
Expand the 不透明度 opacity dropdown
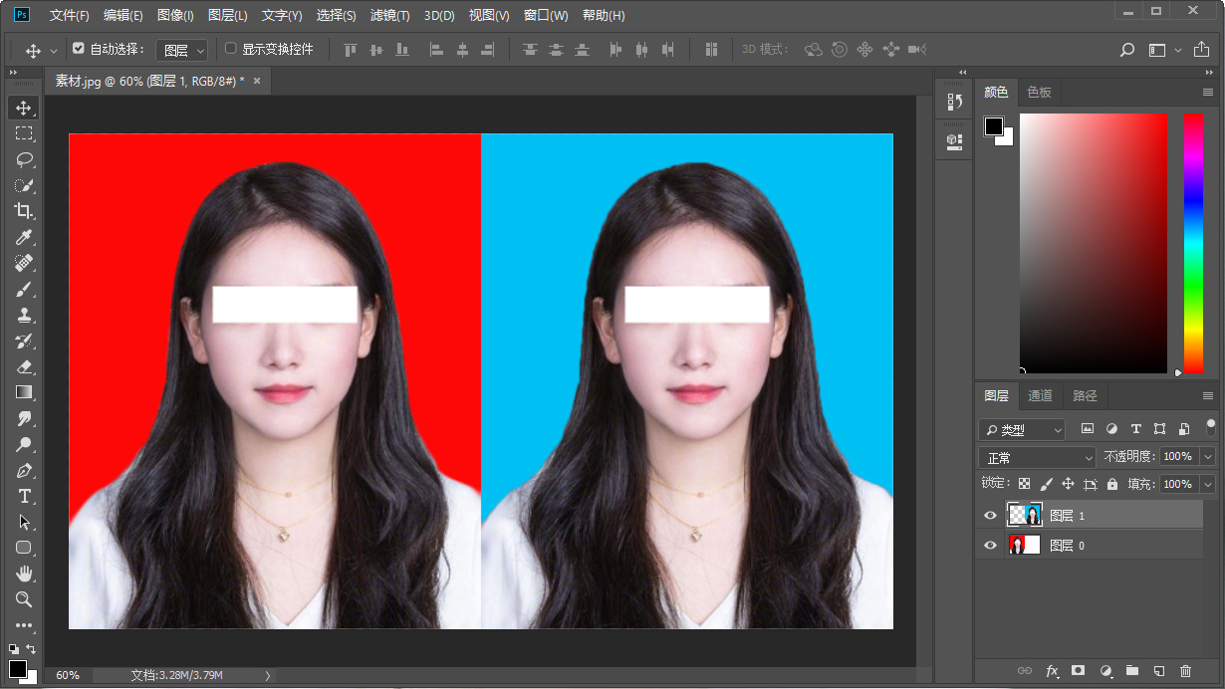click(1207, 456)
